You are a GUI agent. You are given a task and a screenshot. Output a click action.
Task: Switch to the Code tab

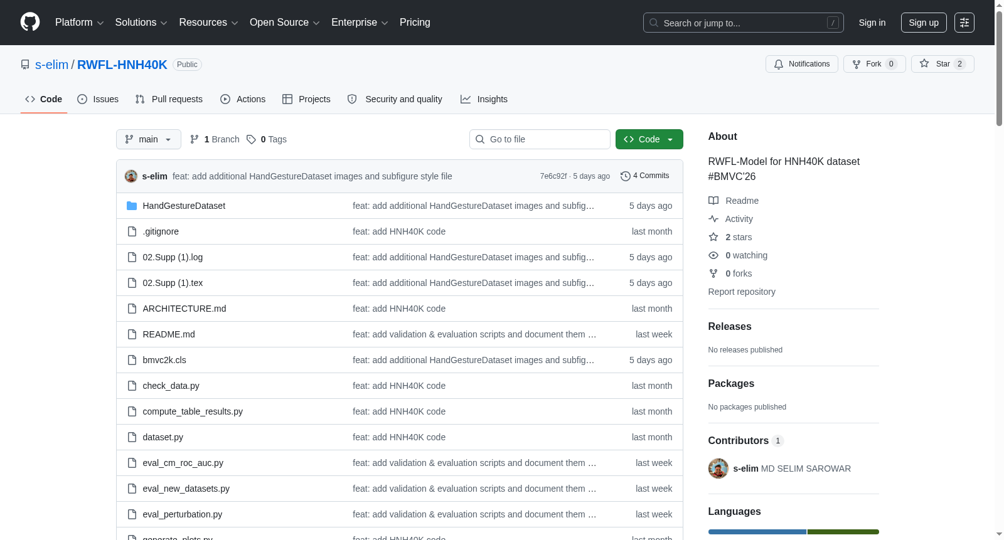(44, 99)
